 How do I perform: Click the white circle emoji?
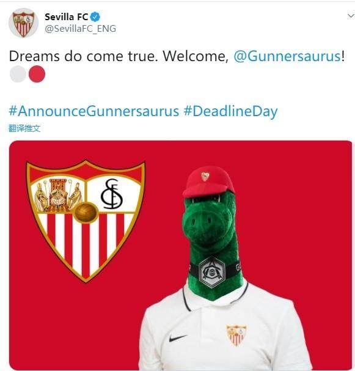(x=18, y=74)
